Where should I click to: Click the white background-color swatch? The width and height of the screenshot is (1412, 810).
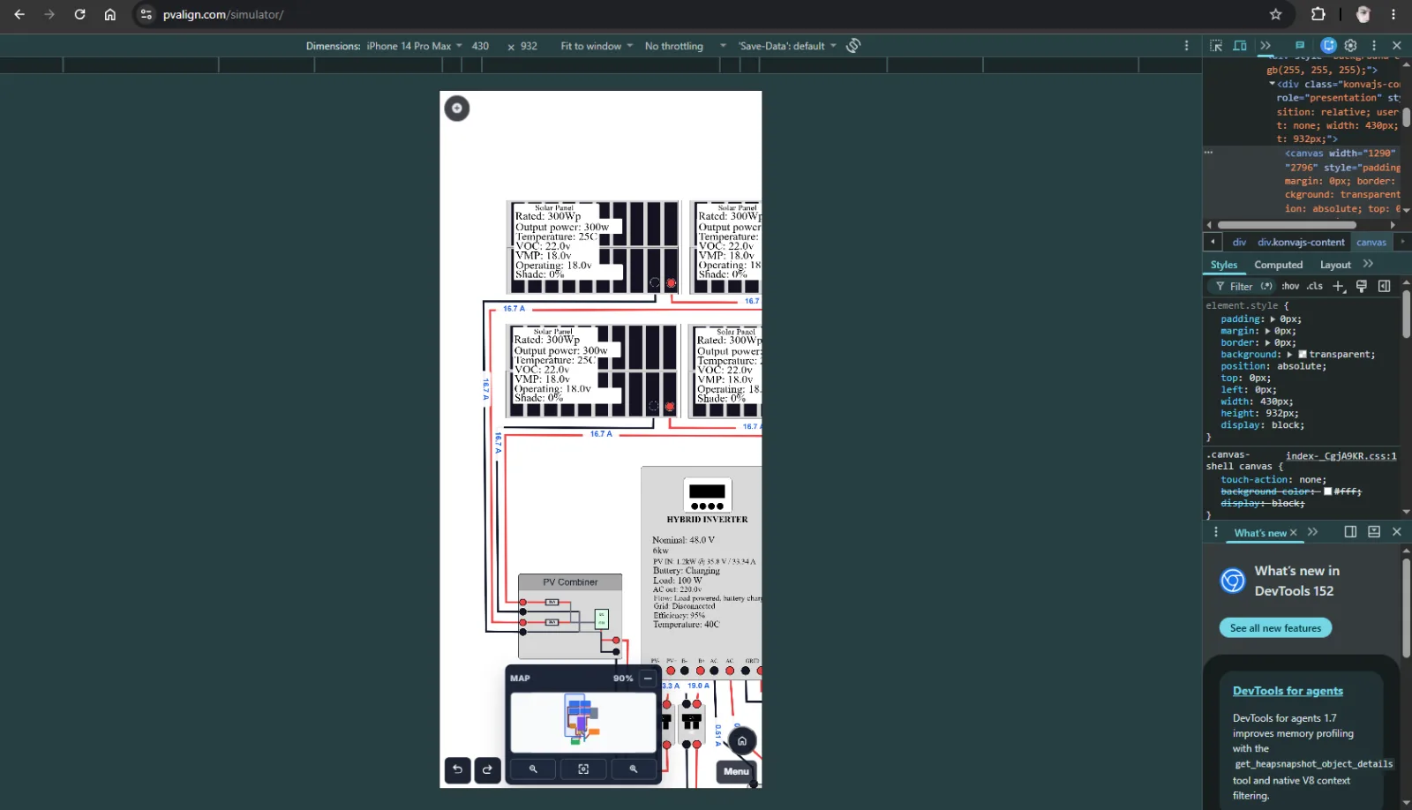(x=1327, y=491)
